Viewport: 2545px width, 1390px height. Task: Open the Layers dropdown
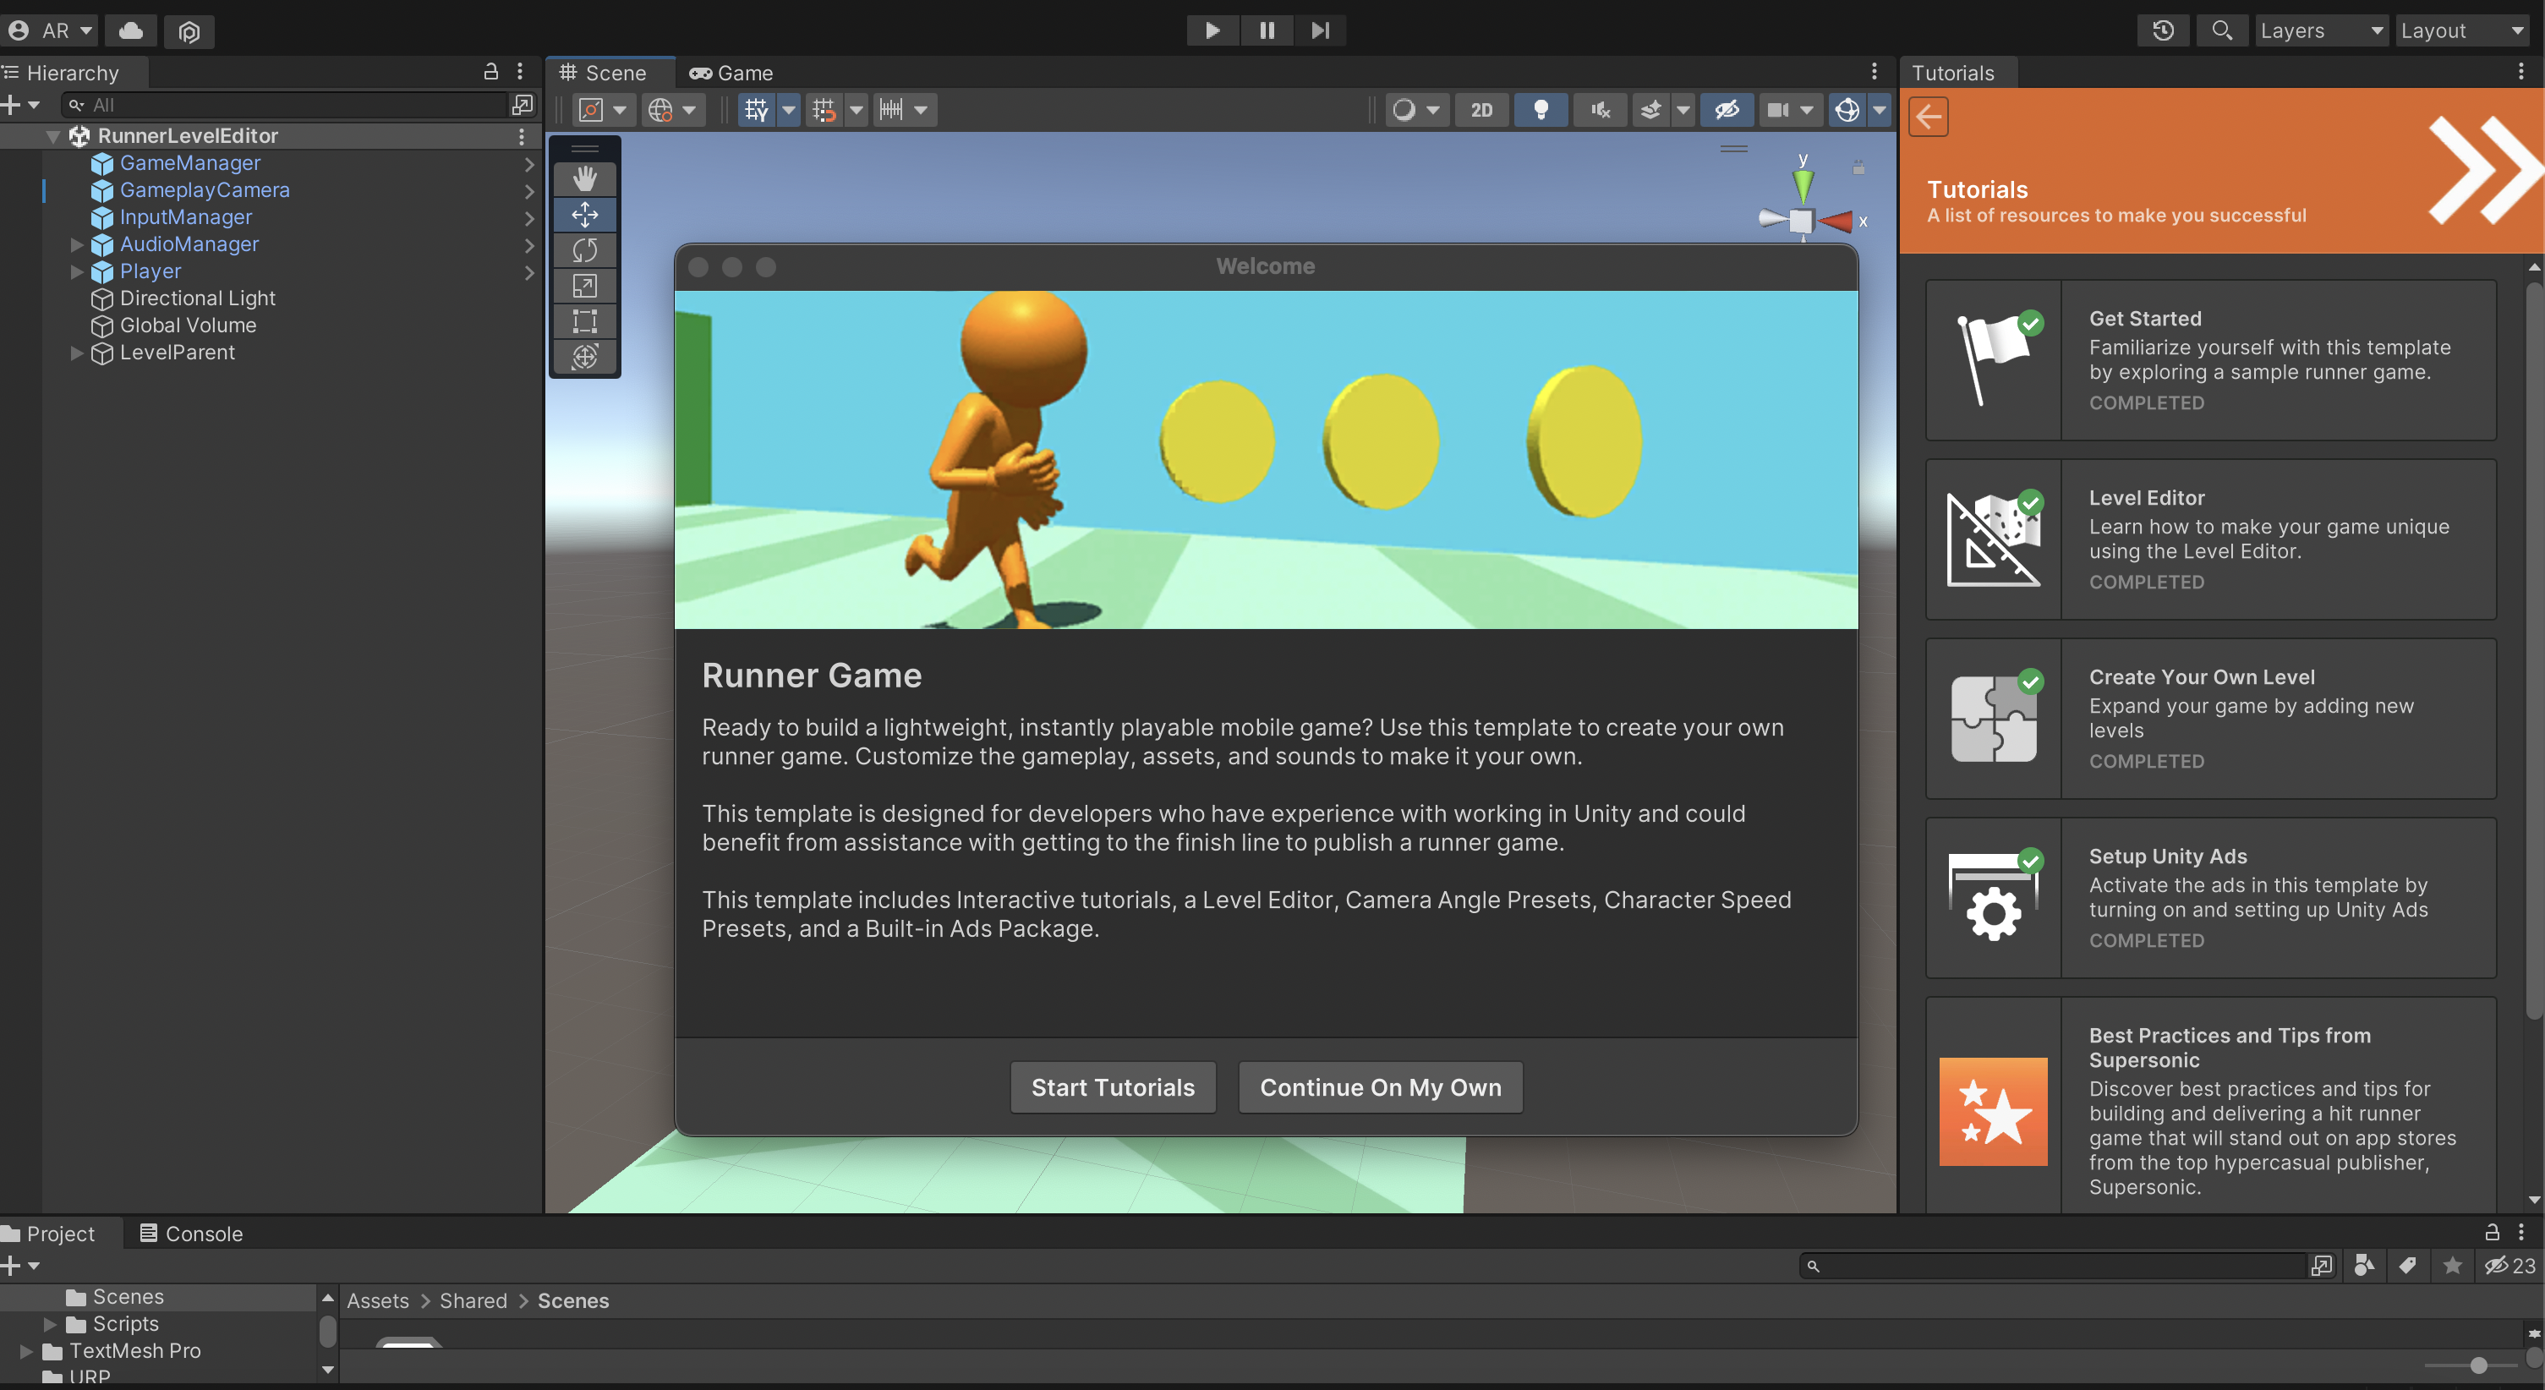pos(2318,29)
